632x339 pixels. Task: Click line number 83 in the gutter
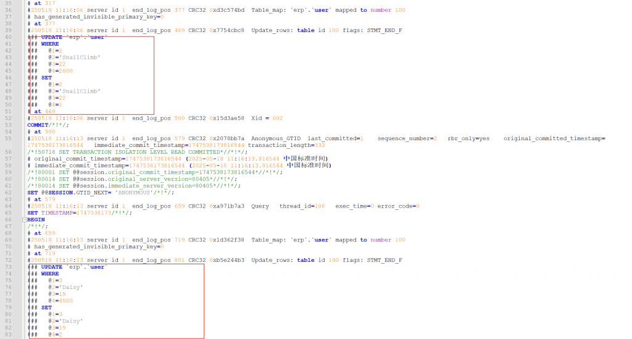[8, 335]
